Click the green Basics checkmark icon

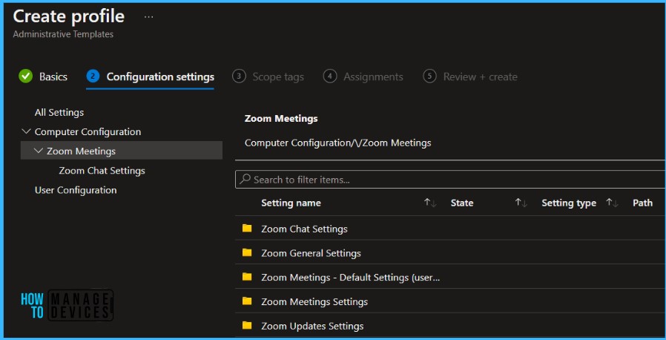(x=25, y=76)
